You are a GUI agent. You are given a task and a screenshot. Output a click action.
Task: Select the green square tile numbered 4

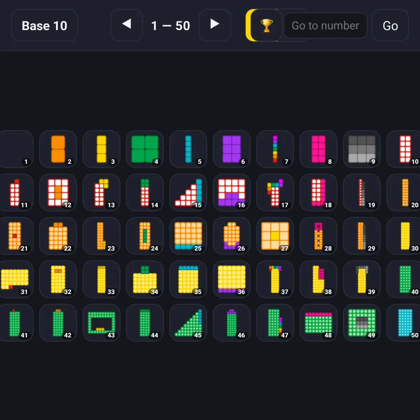point(145,149)
